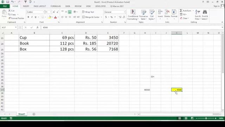Switch to the INSERT tab

click(x=26, y=6)
